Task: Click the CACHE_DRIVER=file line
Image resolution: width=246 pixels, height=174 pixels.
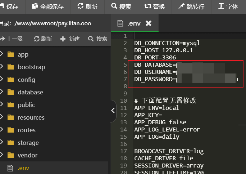Action: tap(164, 158)
